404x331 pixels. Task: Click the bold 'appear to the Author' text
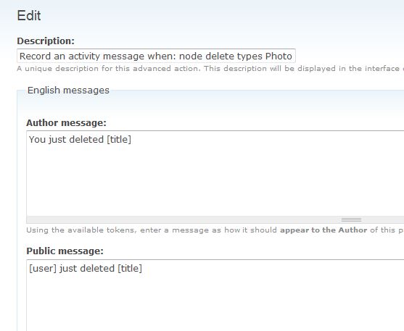tap(323, 230)
